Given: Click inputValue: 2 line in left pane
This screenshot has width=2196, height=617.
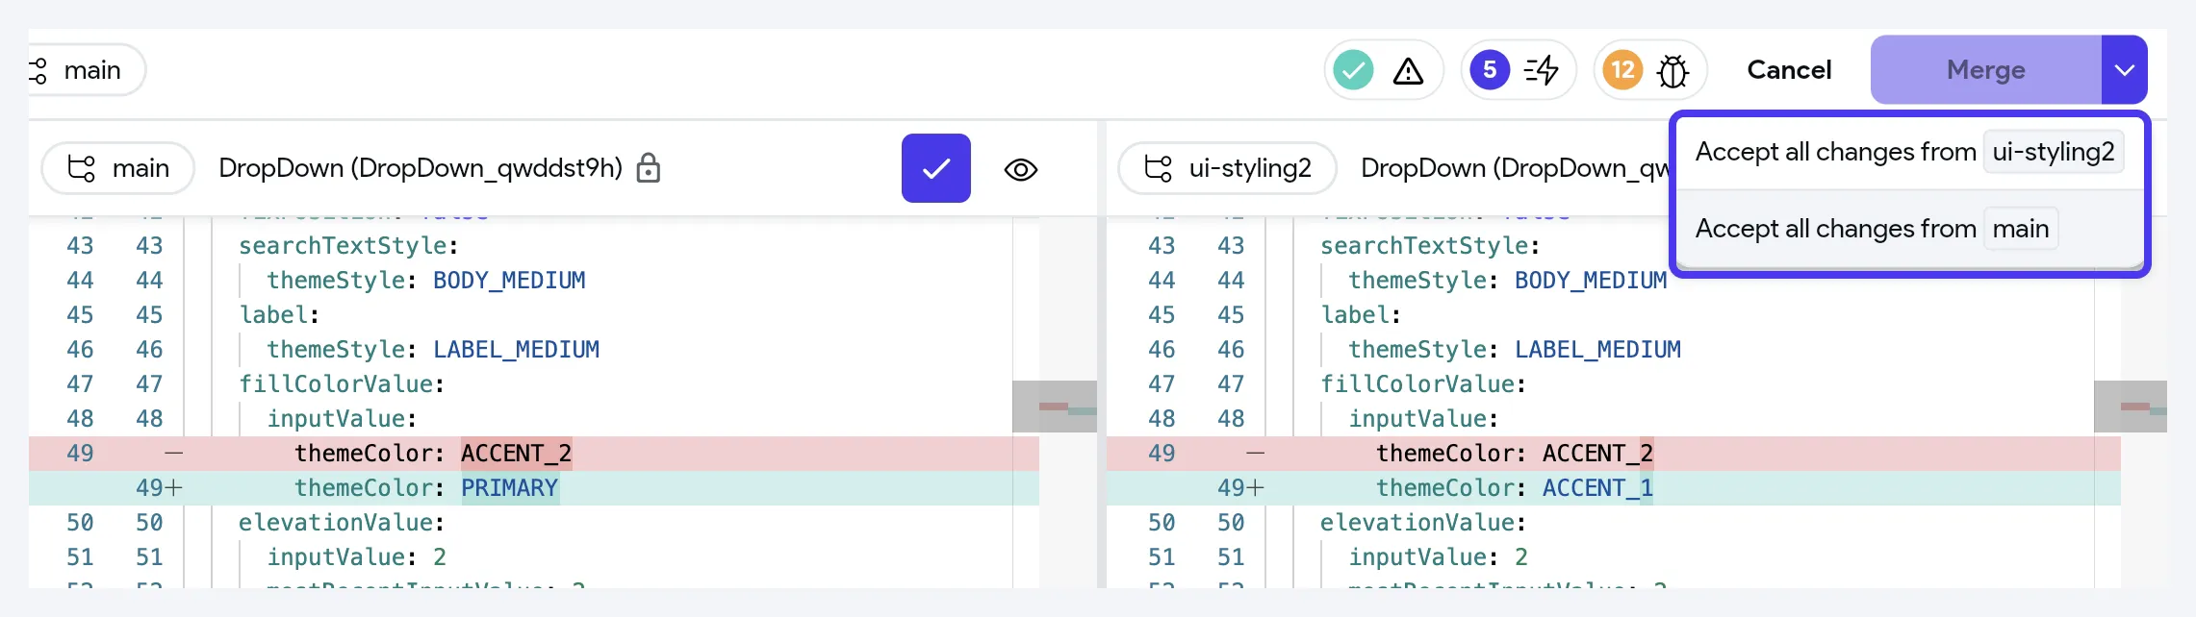Looking at the screenshot, I should click(356, 557).
